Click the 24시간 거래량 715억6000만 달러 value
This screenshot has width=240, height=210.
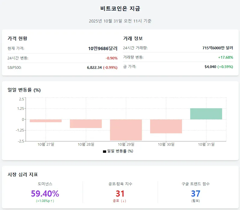218,48
